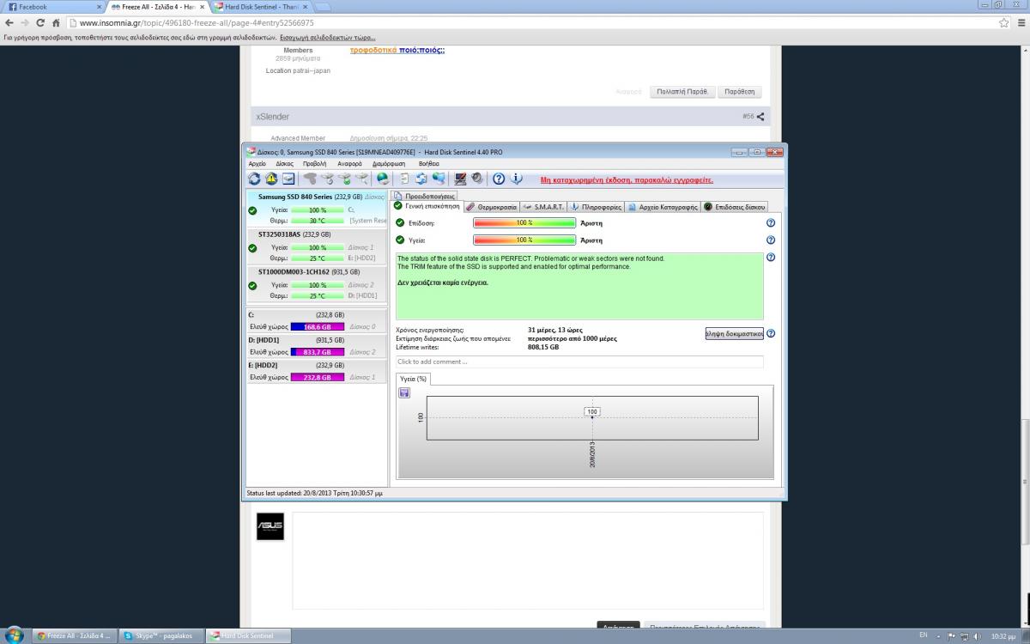Click the document report toolbar icon

(x=404, y=179)
